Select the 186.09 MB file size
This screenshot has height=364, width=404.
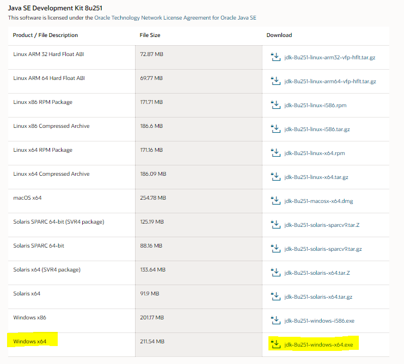coord(154,174)
